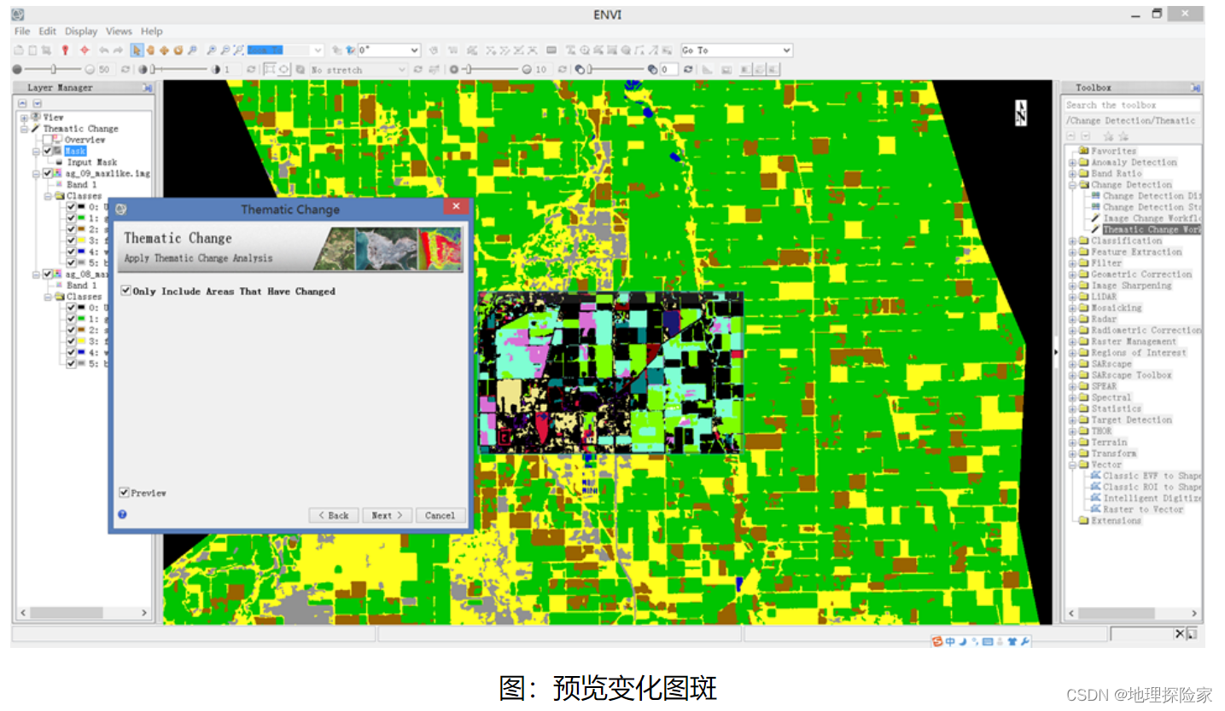Click the Fixed Zoom In icon

(211, 50)
